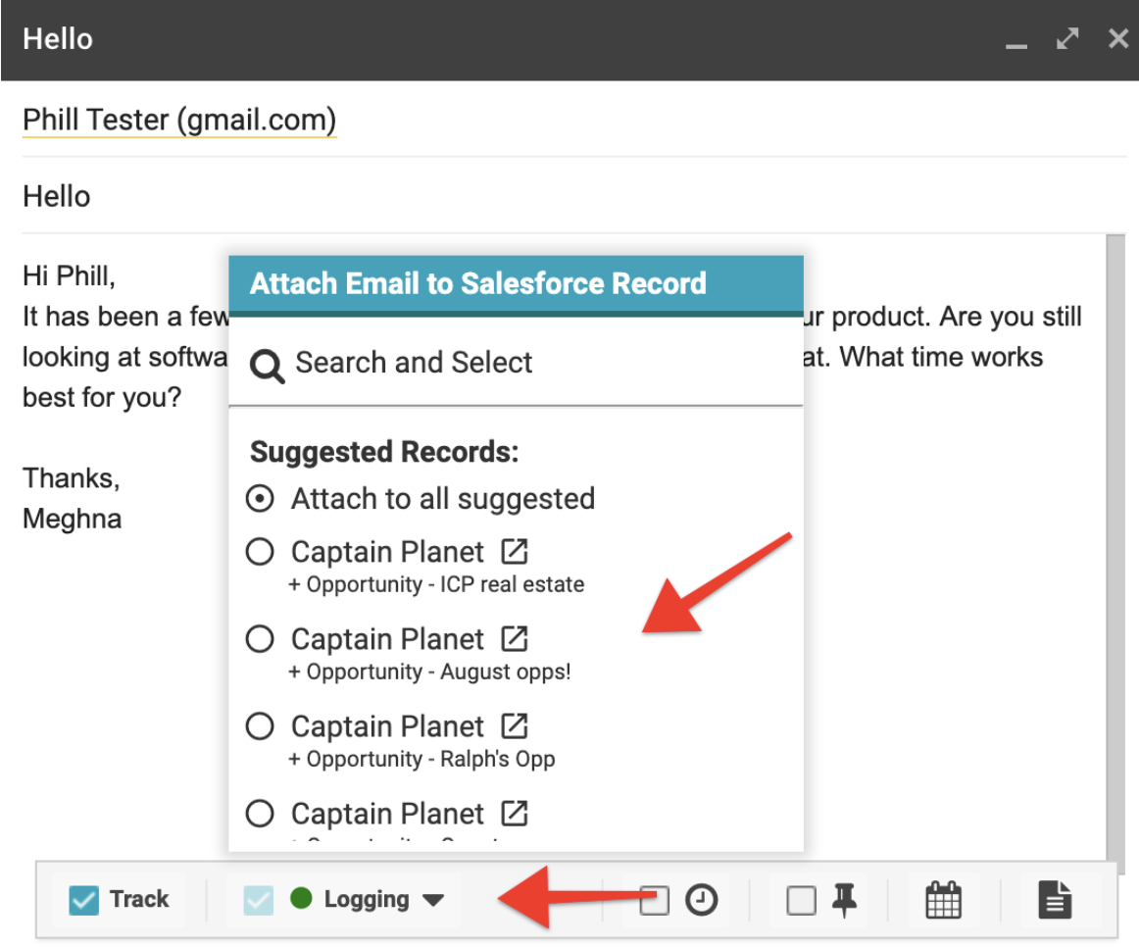This screenshot has height=947, width=1139.
Task: Toggle the send later checkbox
Action: [654, 901]
